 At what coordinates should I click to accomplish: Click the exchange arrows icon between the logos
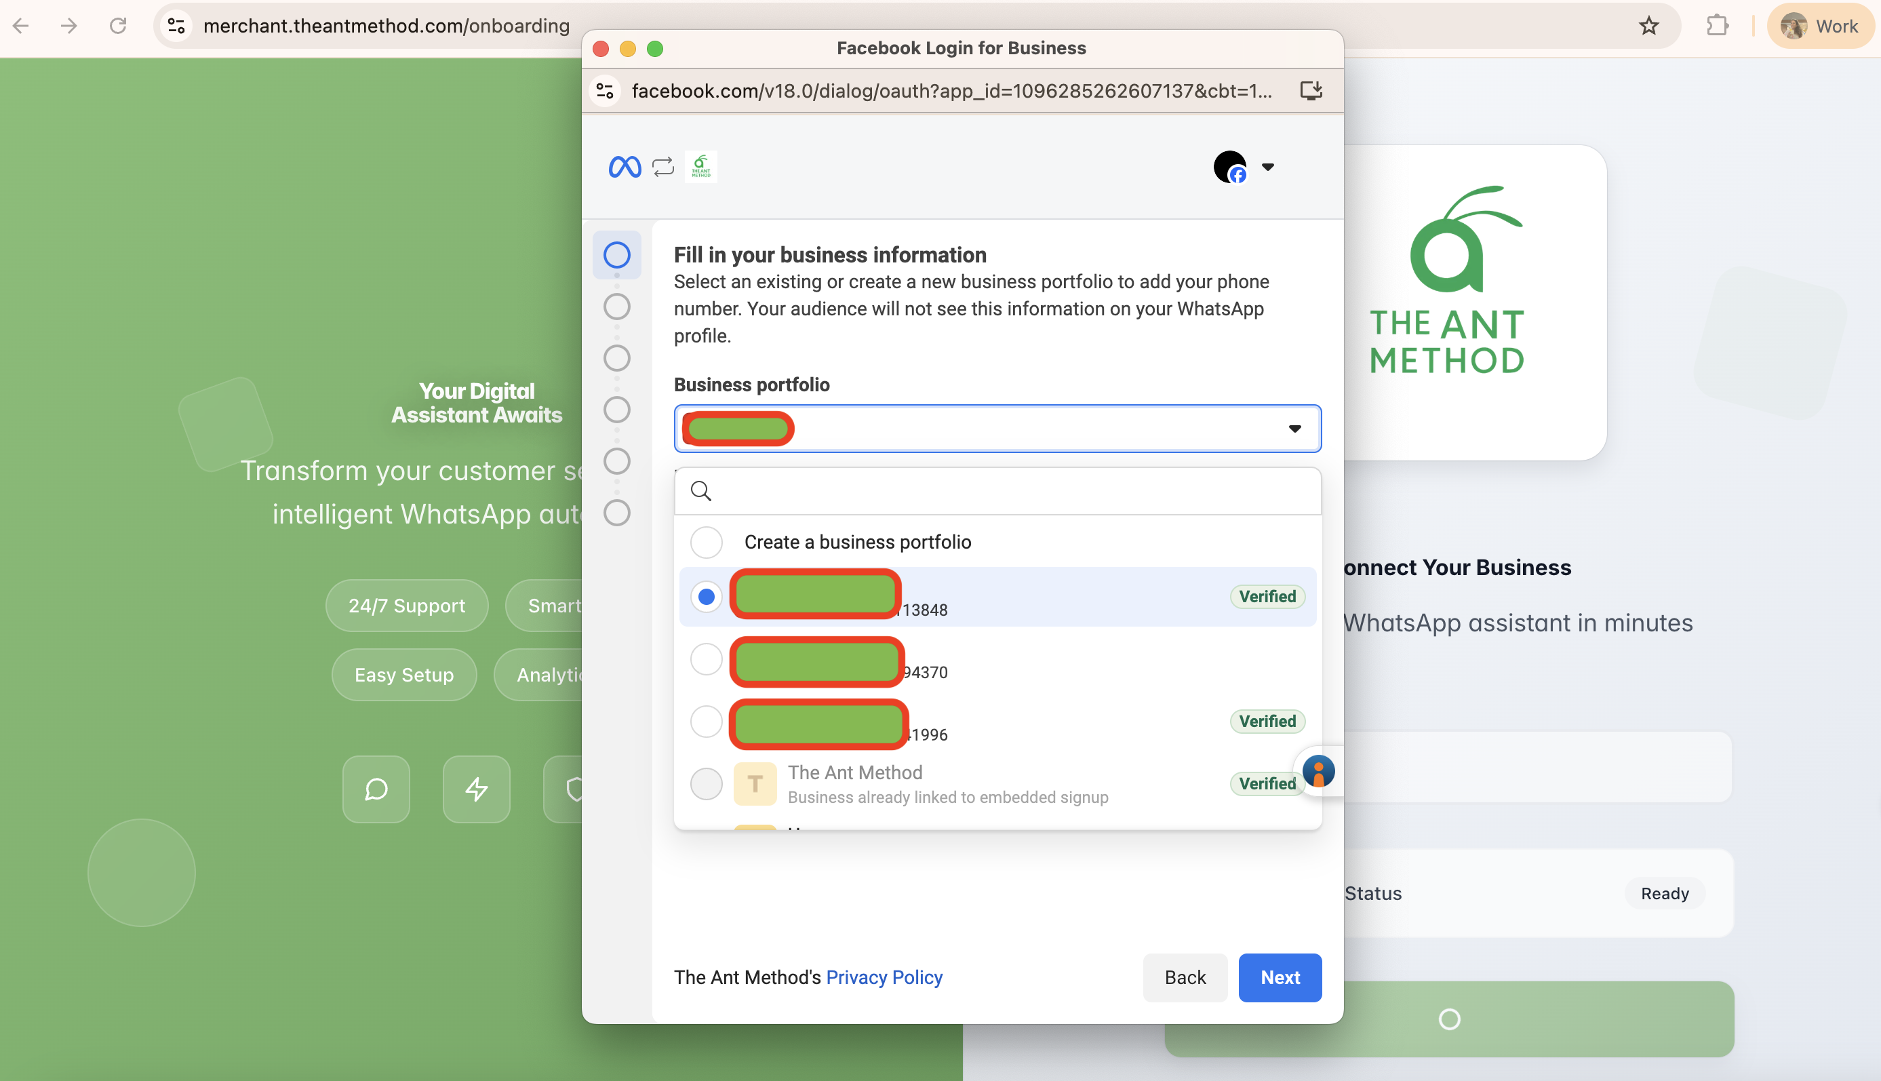tap(662, 166)
